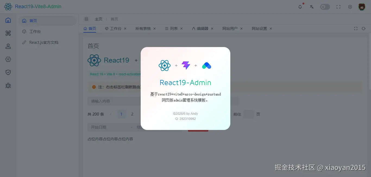Go to pagination page 1
Screen dimensions: 371x177
tap(121, 114)
